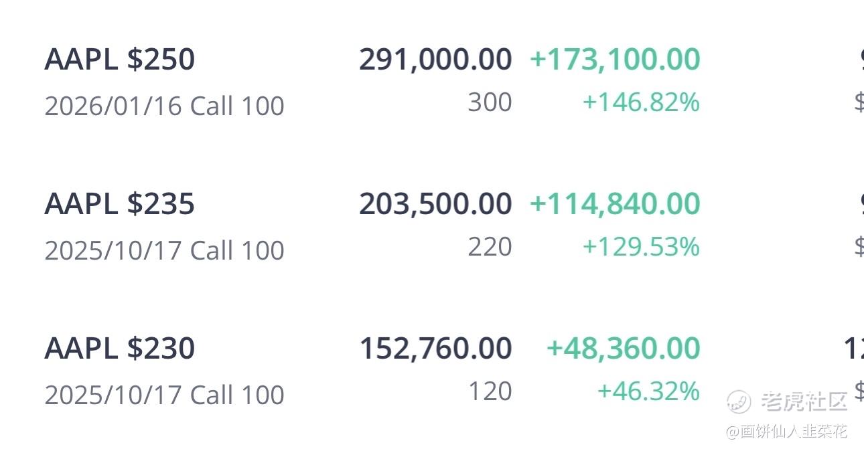Image resolution: width=864 pixels, height=451 pixels.
Task: Click the profit figure +48,360.00
Action: click(x=624, y=349)
